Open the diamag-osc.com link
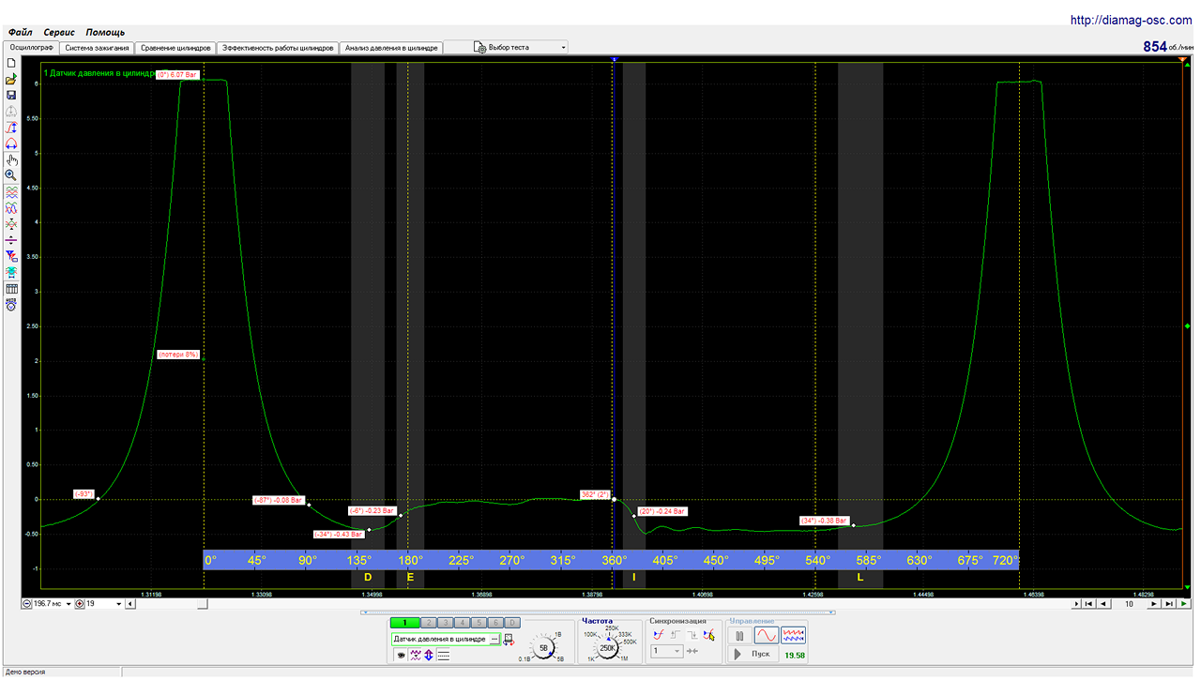 point(1132,20)
